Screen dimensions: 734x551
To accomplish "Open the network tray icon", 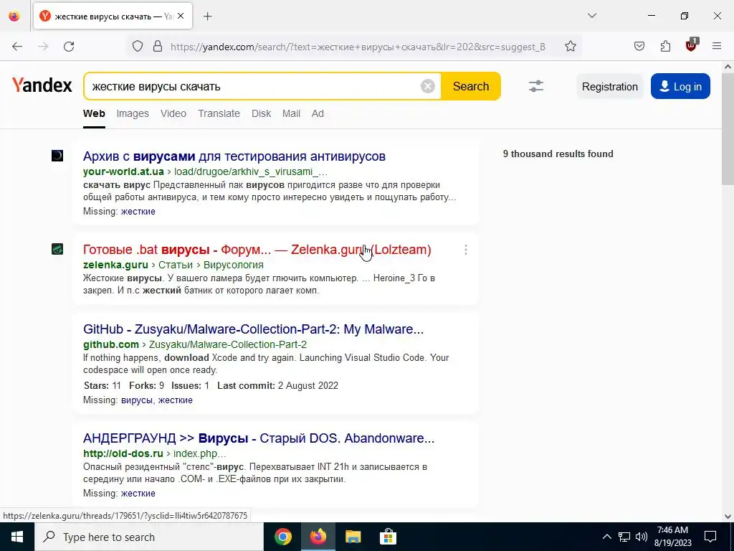I will tap(624, 537).
